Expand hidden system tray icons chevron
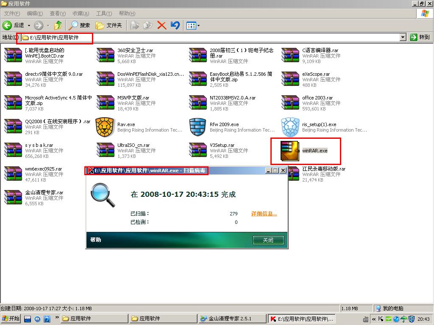434x325 pixels. pos(374,319)
